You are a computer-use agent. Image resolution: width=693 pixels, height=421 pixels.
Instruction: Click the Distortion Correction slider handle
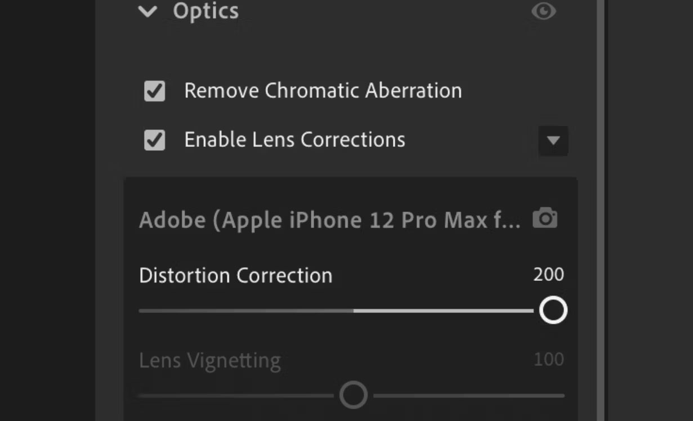point(553,310)
